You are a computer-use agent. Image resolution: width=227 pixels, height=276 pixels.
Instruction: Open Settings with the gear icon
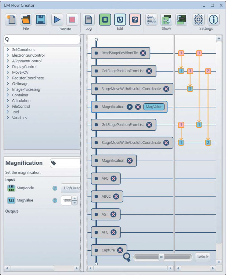[x=198, y=20]
